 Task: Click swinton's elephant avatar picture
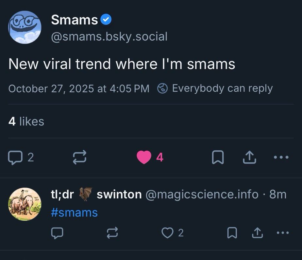coord(25,204)
